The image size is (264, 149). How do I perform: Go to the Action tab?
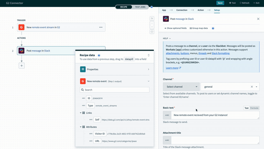click(x=200, y=10)
